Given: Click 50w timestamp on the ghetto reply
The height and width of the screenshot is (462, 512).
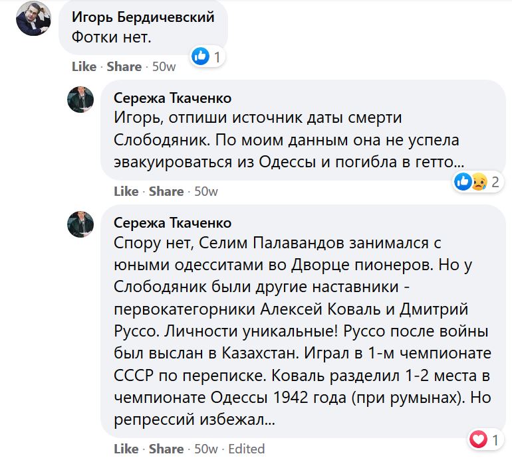Looking at the screenshot, I should (205, 191).
